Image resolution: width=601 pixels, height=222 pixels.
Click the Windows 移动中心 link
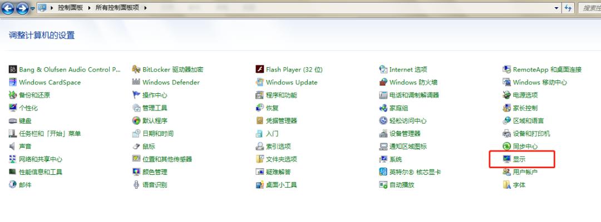pos(540,82)
